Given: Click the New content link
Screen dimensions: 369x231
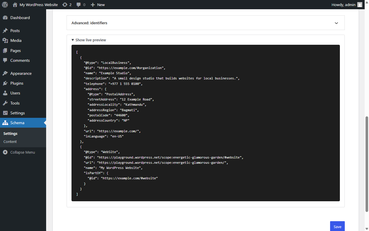Looking at the screenshot, I should (101, 5).
